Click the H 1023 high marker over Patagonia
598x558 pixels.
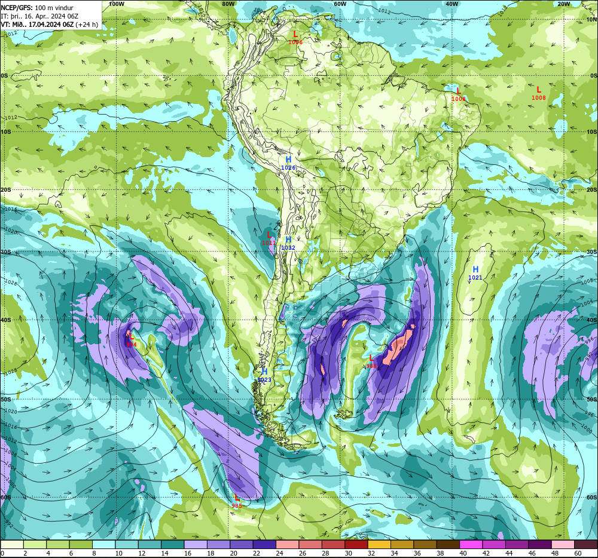264,375
